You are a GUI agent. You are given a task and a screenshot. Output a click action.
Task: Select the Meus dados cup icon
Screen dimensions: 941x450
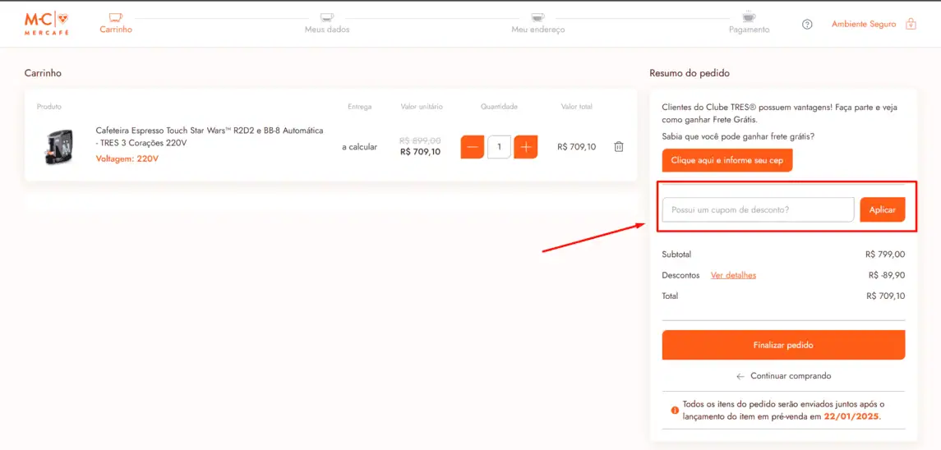click(326, 17)
